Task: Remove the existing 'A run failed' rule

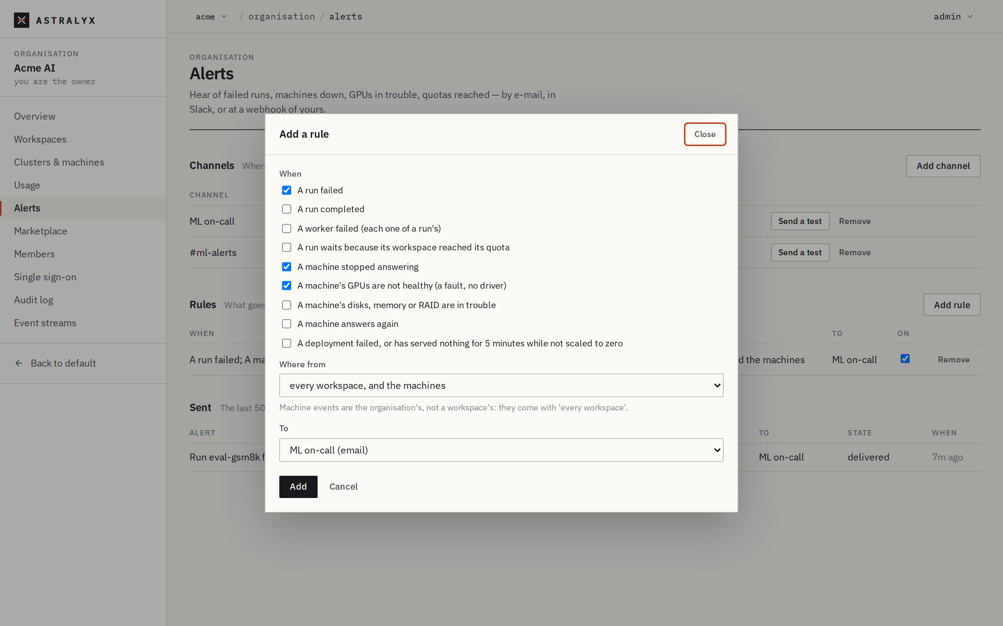Action: pyautogui.click(x=953, y=360)
